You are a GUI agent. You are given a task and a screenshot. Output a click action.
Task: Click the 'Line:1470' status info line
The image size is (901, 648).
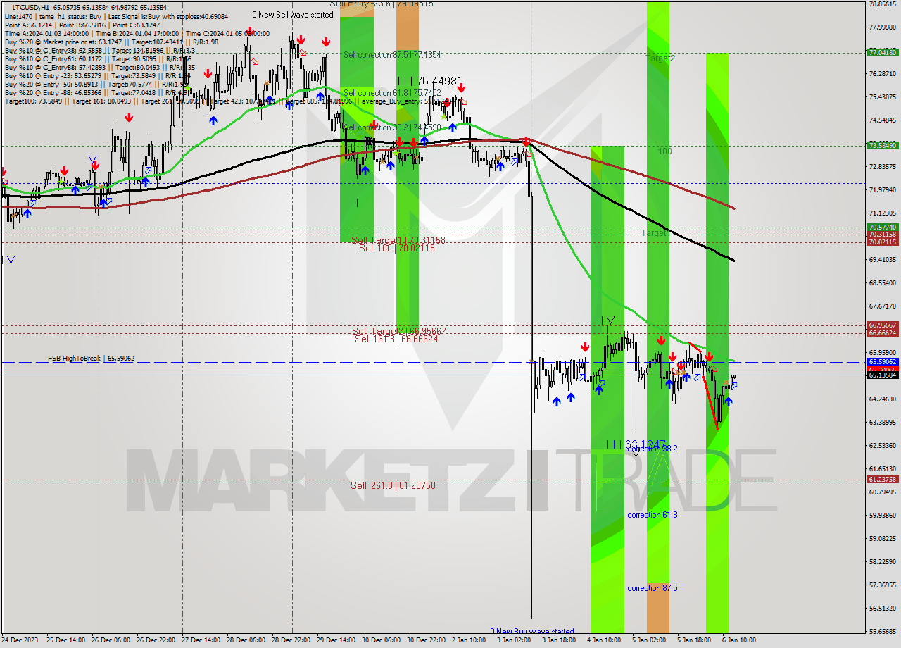(116, 16)
